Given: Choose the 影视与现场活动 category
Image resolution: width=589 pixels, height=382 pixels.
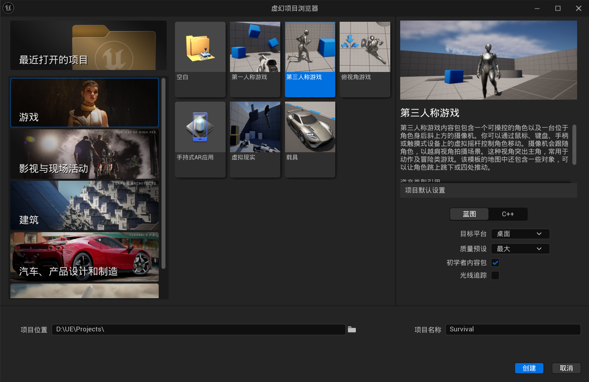Looking at the screenshot, I should click(84, 154).
